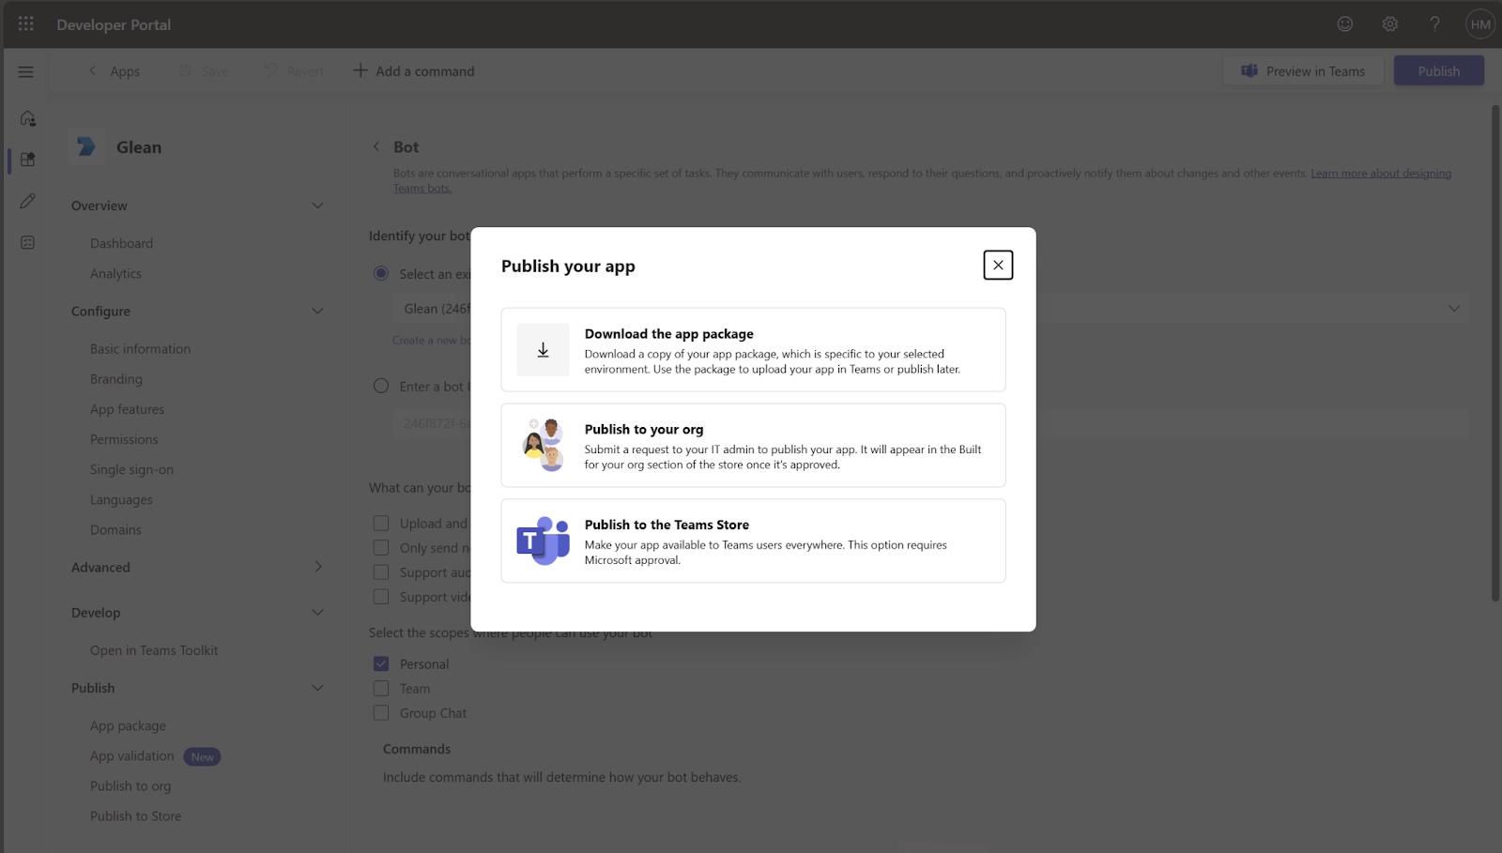Collapse the Overview section

point(317,206)
